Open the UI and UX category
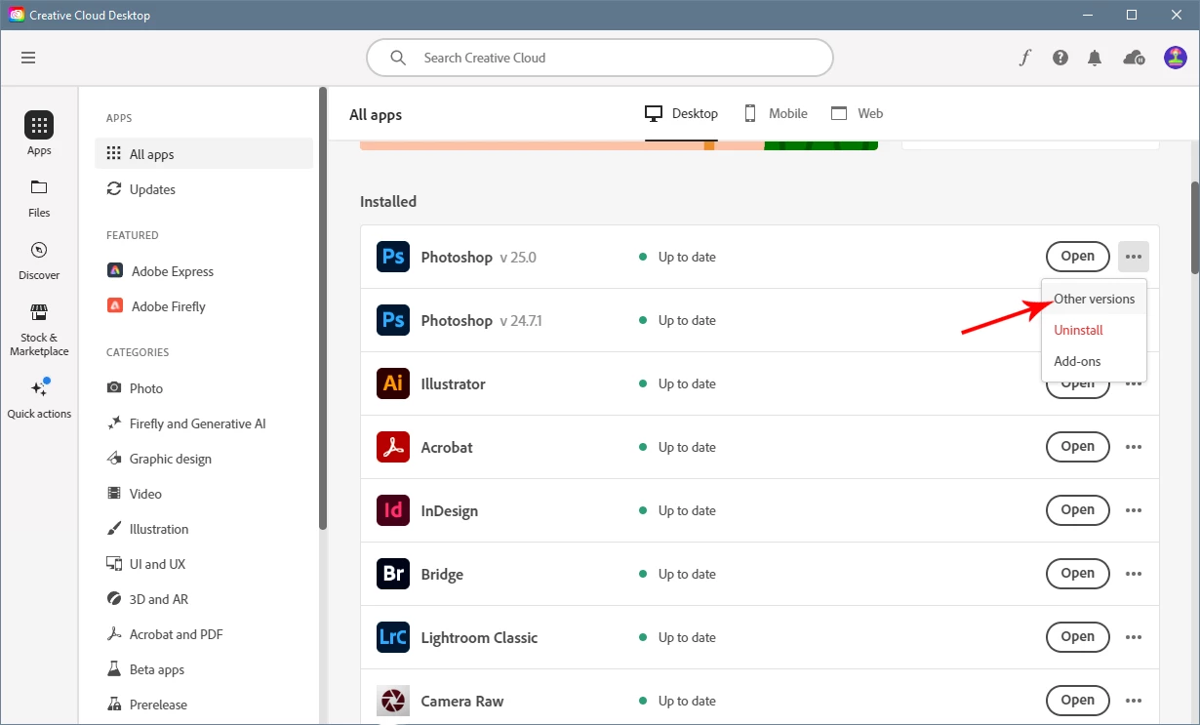Image resolution: width=1200 pixels, height=725 pixels. (204, 564)
